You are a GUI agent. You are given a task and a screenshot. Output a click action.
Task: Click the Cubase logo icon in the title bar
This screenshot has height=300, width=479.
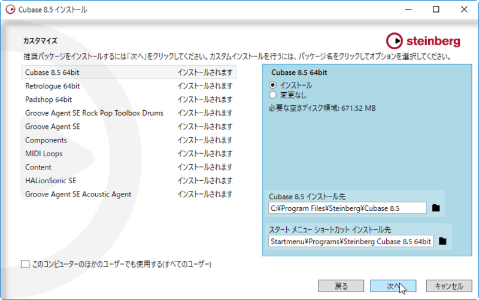(10, 10)
